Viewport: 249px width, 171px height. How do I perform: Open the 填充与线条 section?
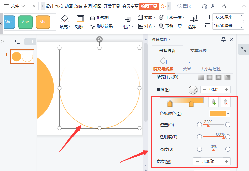click(163, 64)
